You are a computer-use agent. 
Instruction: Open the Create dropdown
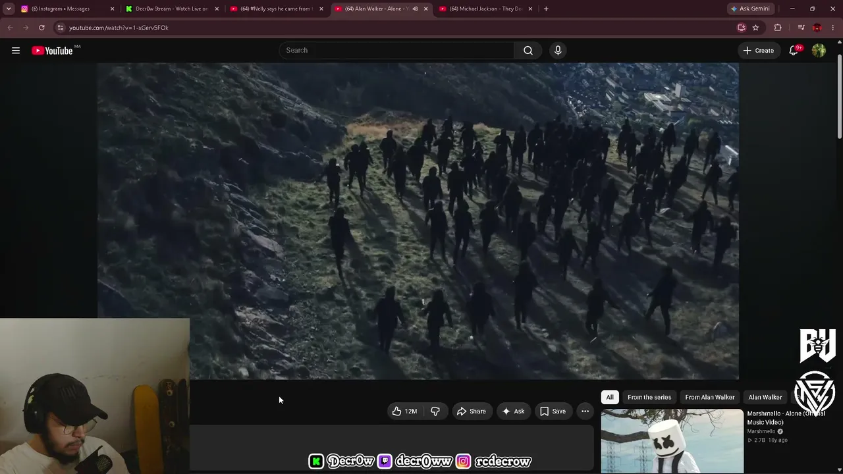pos(759,51)
